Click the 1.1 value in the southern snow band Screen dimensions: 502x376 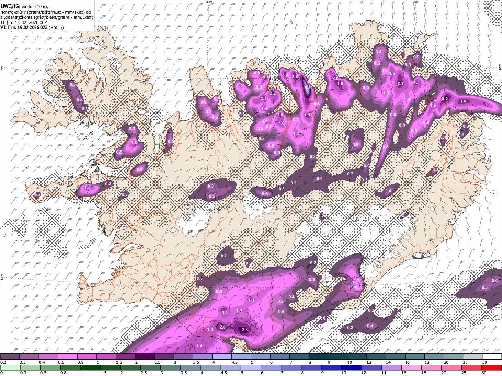251,300
